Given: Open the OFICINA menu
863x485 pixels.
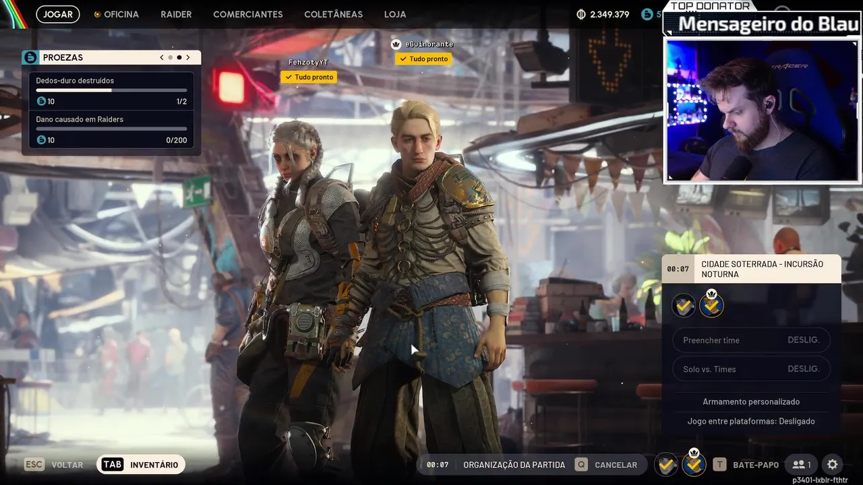Looking at the screenshot, I should click(116, 14).
